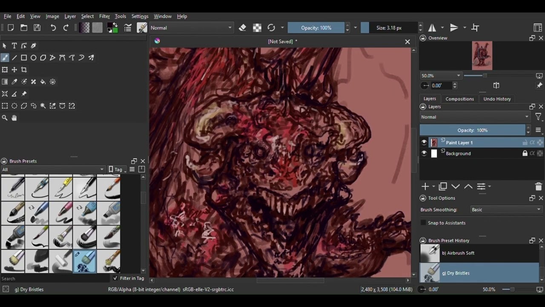Switch to the Undo History tab
Screen dimensions: 545x307
pos(497,99)
